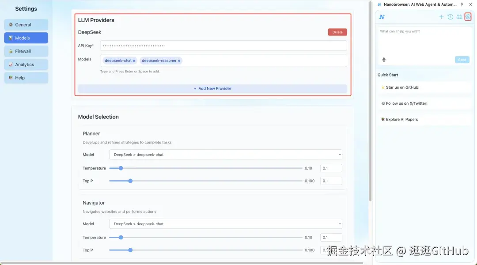
Task: Open Firewall settings tab
Action: [26, 51]
